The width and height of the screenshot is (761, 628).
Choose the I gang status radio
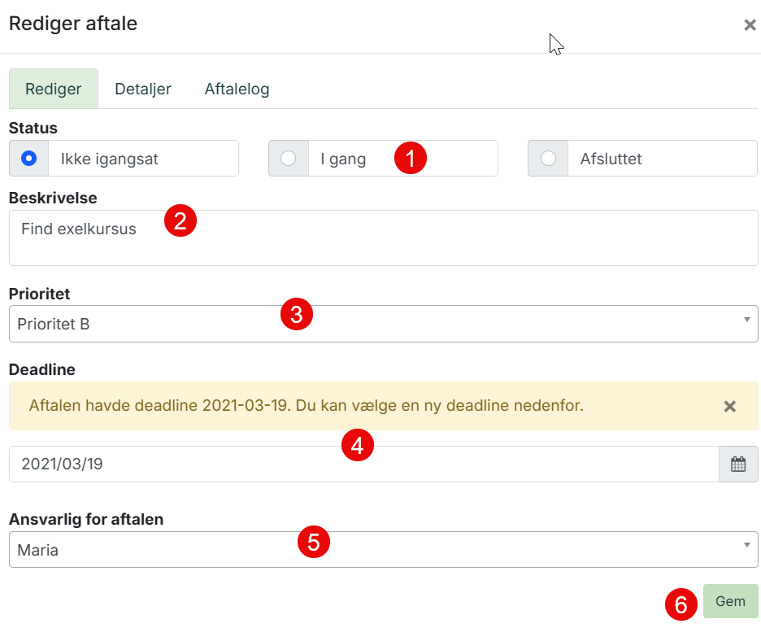tap(289, 159)
